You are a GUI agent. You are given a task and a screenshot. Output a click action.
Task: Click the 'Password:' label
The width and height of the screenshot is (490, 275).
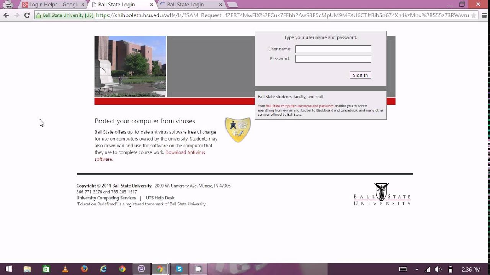point(280,58)
